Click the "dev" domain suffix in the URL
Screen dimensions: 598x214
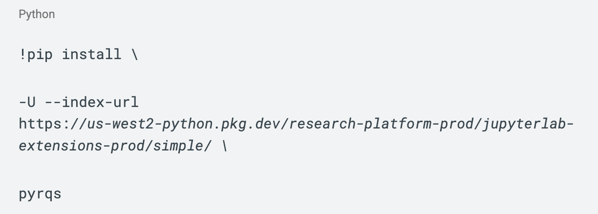(270, 124)
